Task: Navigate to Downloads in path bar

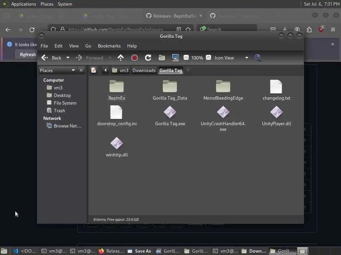Action: tap(144, 70)
